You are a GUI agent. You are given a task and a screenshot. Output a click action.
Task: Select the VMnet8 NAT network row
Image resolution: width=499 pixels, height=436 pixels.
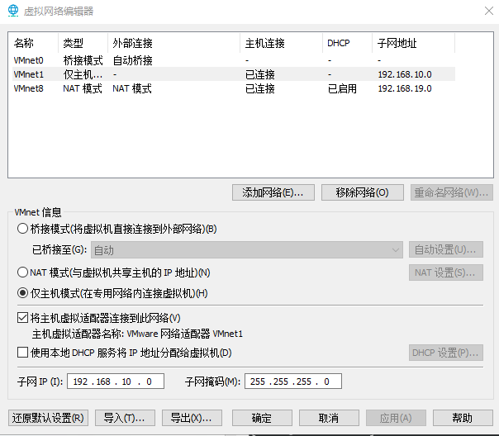point(29,88)
